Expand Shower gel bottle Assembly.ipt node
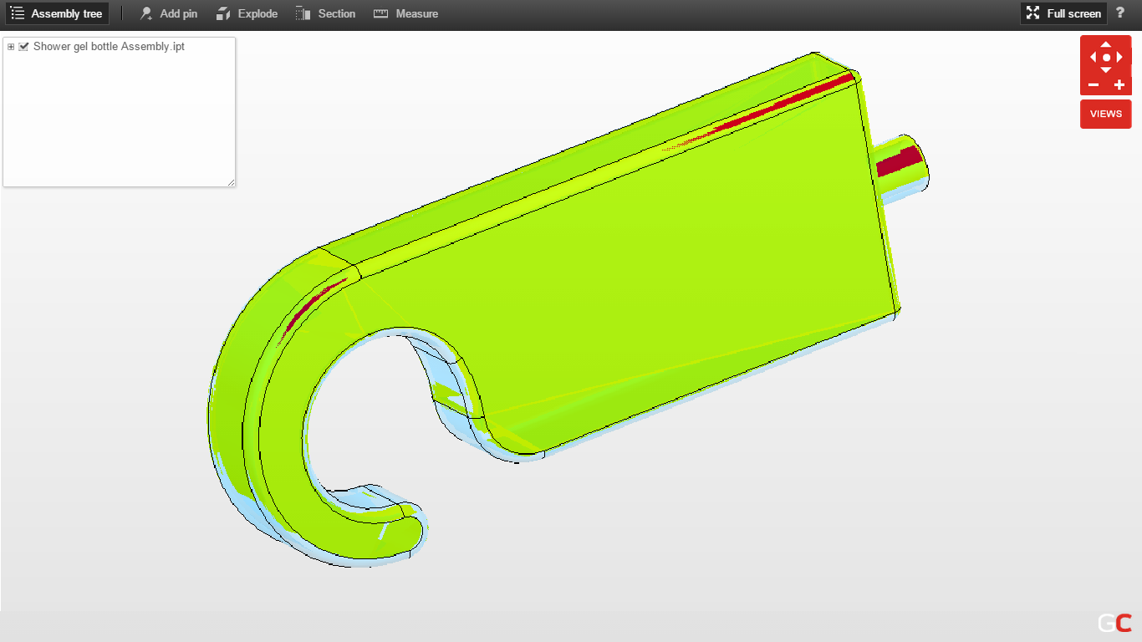 [11, 47]
